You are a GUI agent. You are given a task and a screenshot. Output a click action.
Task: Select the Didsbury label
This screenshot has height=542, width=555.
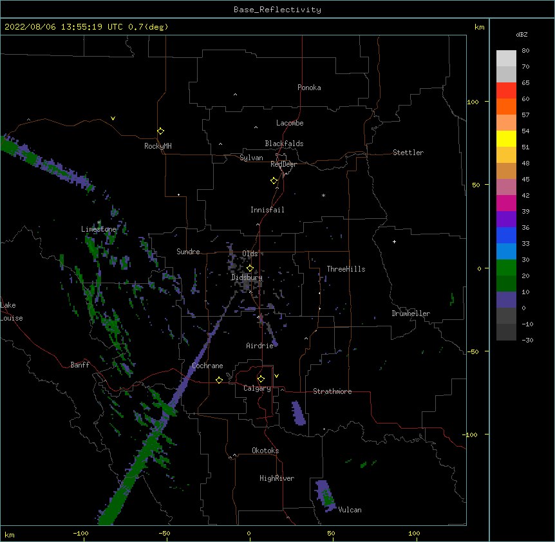pyautogui.click(x=247, y=277)
